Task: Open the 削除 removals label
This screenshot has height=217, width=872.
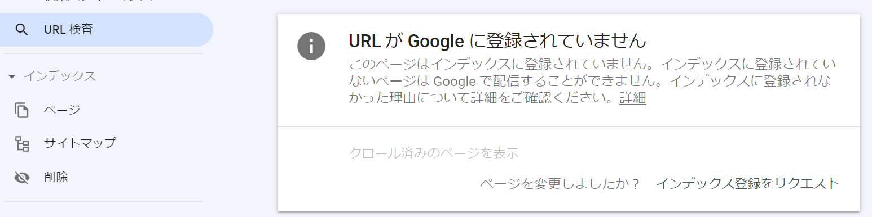Action: click(56, 178)
